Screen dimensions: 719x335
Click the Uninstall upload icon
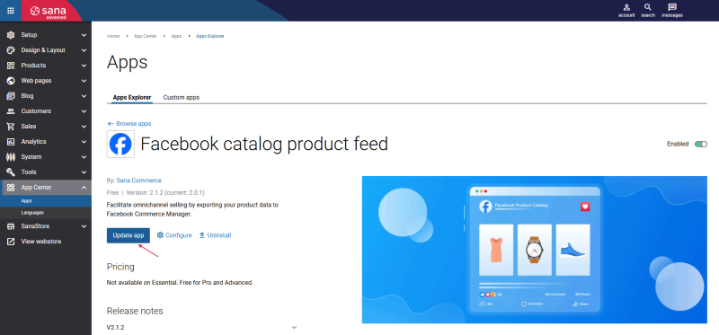[201, 235]
